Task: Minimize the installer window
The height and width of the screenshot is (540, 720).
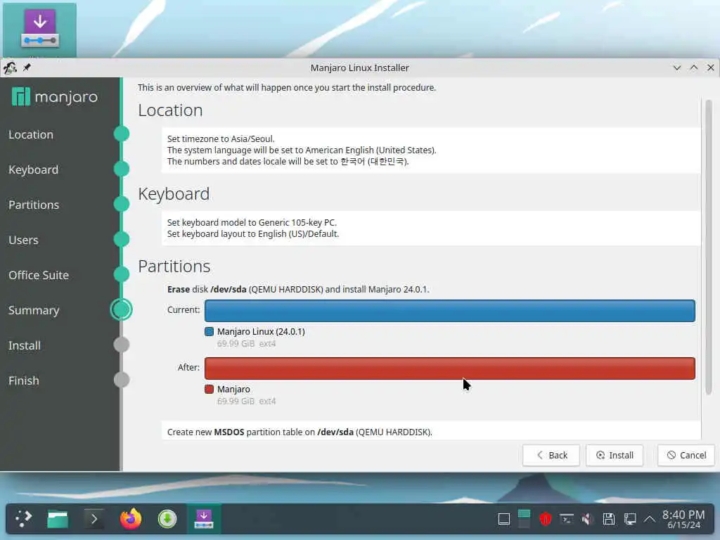Action: (677, 67)
